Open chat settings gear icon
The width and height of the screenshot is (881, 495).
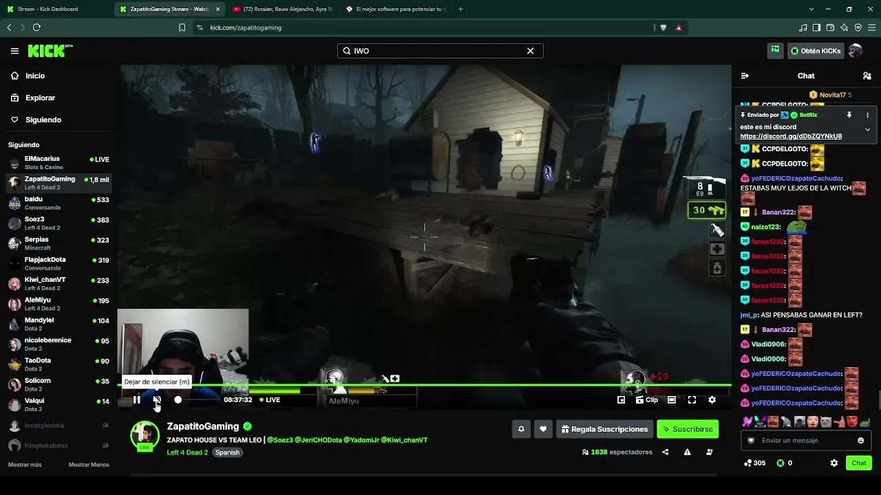tap(834, 463)
